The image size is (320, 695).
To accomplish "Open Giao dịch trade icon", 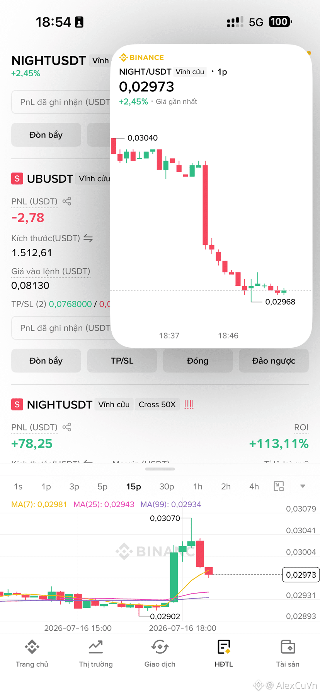I will coord(160,647).
